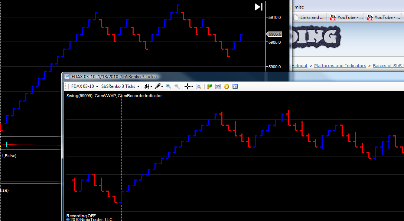
Task: Open the Basics of SbS breadcrumb link
Action: click(388, 66)
